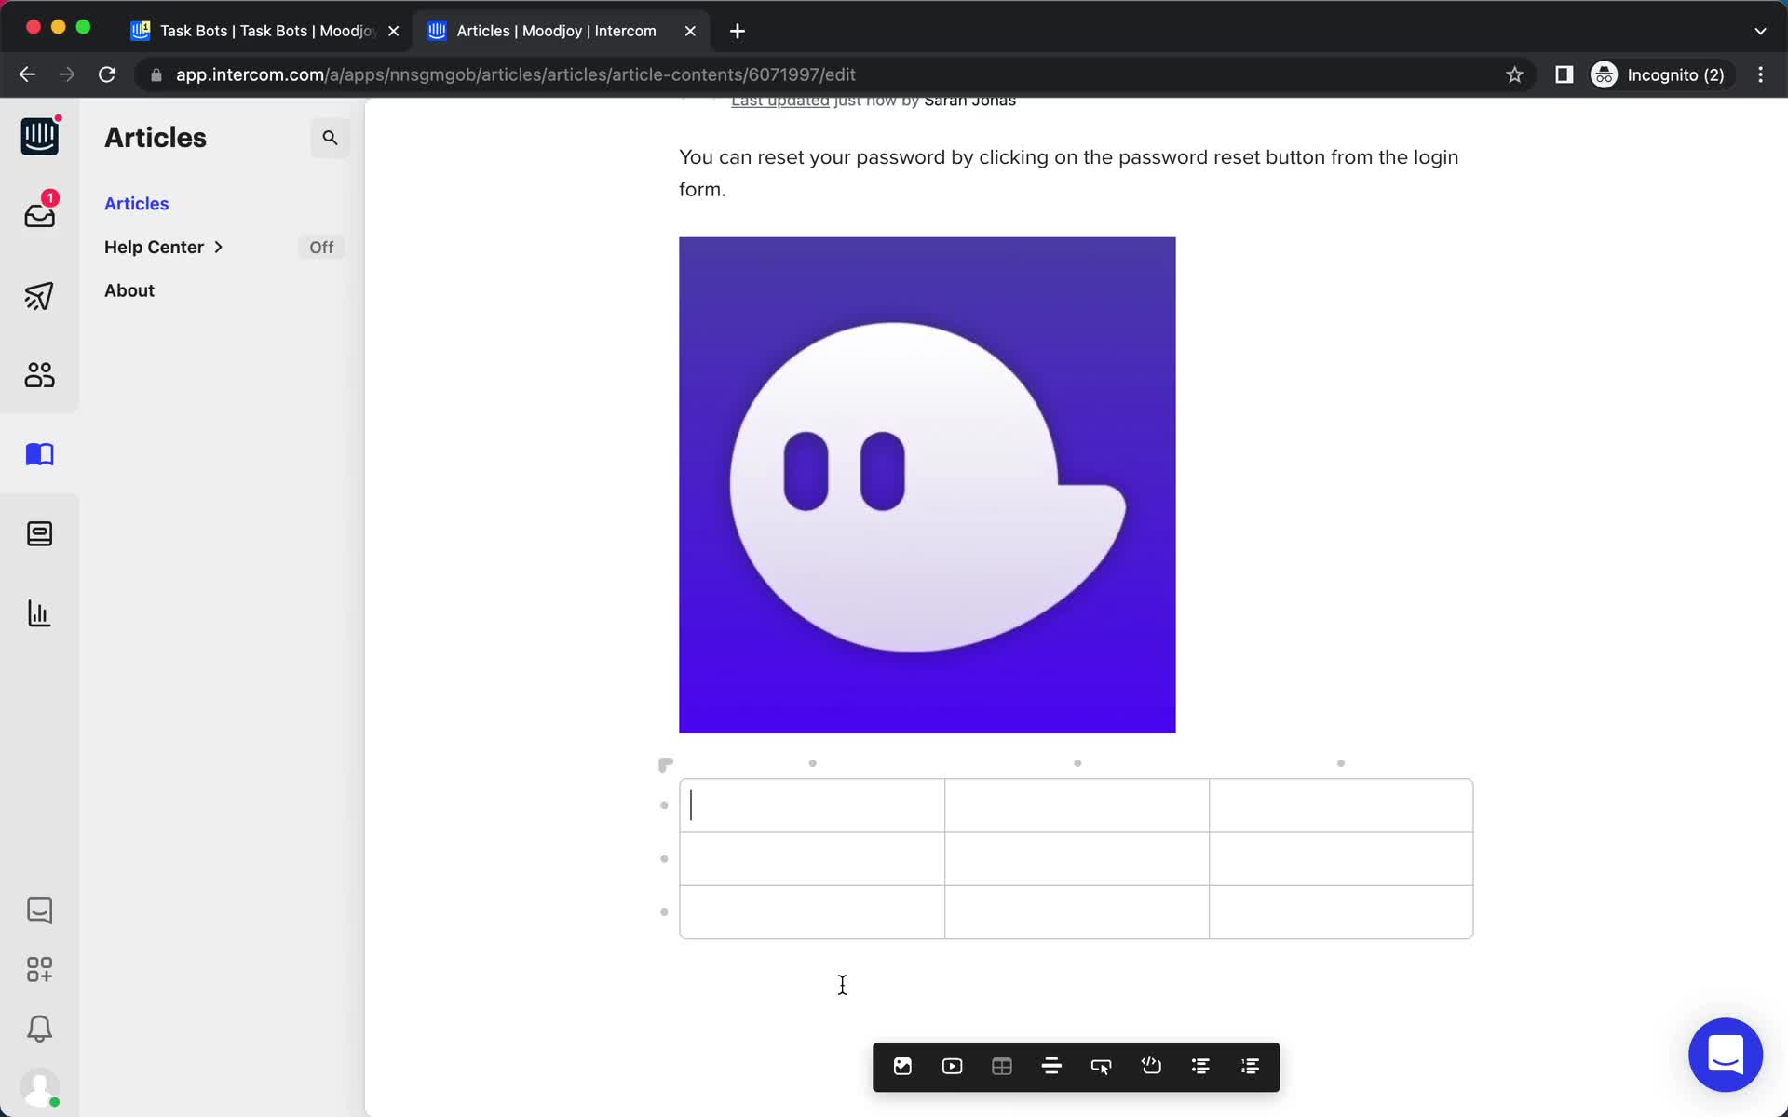Open the Articles book icon in sidebar
1788x1117 pixels.
tap(39, 454)
